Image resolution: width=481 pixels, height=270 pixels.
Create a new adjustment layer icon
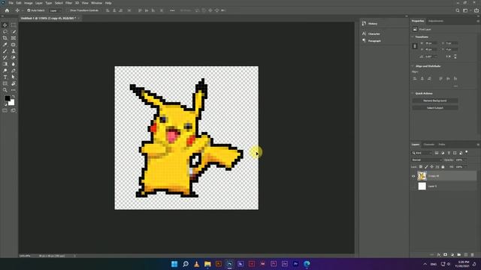[452, 255]
